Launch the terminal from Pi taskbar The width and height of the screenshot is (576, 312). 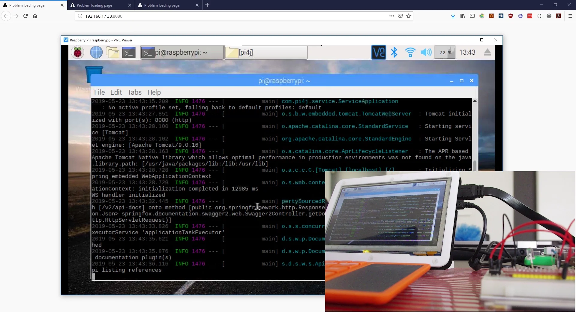pyautogui.click(x=129, y=52)
